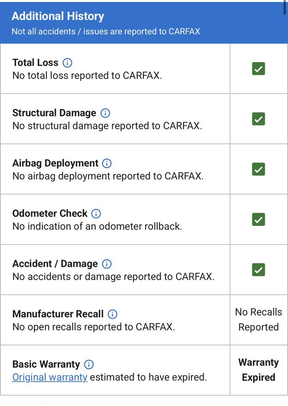
Task: Select Airbag Deployment green checkmark
Action: pos(258,169)
